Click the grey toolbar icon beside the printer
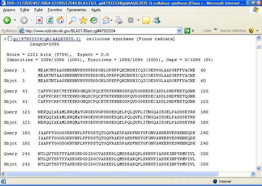 (x=130, y=20)
